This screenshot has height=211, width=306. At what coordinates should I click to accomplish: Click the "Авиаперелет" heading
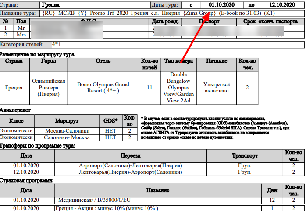15,110
